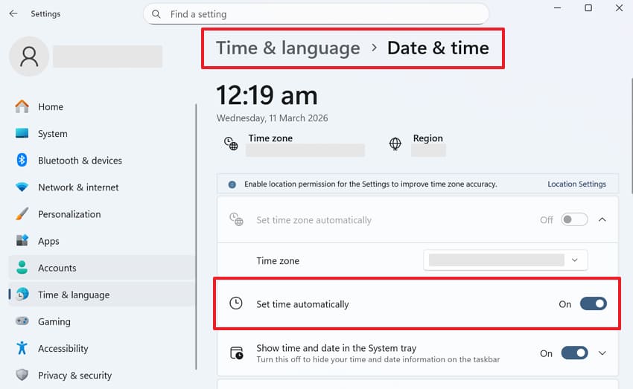Click the 'Date & time' heading
This screenshot has width=633, height=389.
(438, 48)
